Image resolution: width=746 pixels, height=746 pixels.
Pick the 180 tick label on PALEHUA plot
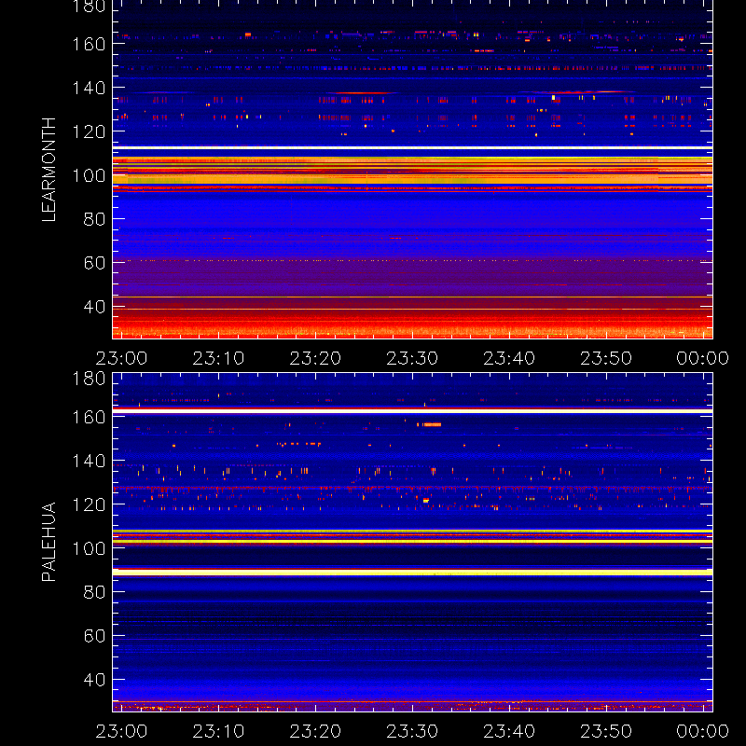coord(89,379)
